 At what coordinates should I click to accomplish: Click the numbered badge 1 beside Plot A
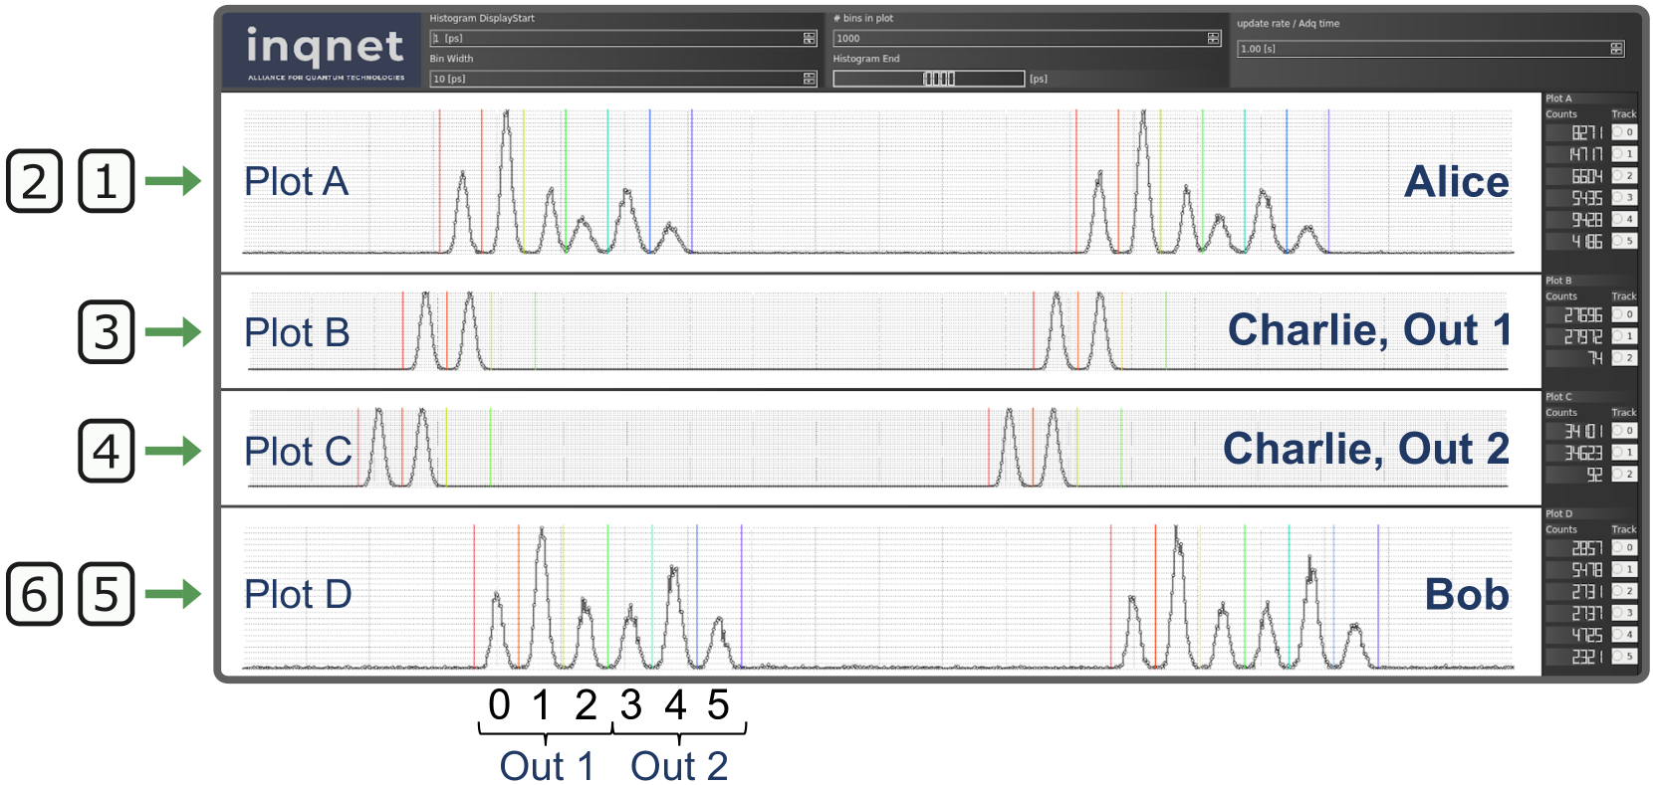(x=106, y=181)
